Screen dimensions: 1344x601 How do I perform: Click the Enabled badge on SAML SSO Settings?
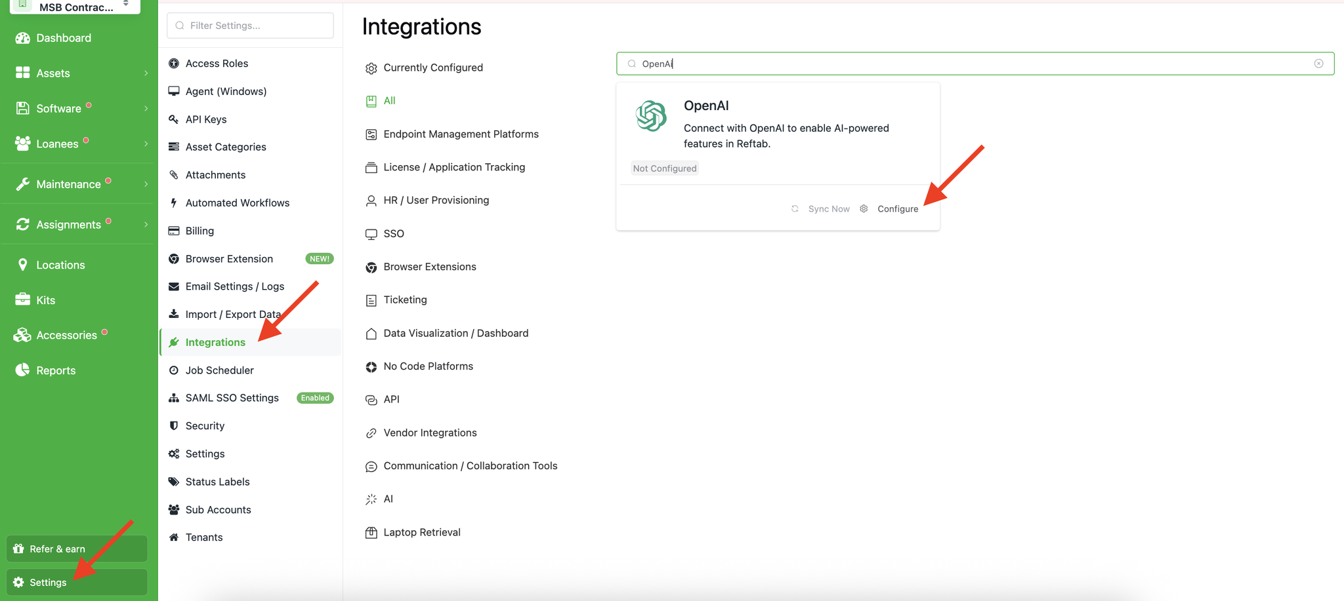(315, 398)
